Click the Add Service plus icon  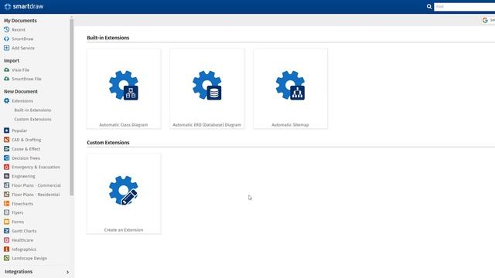[7, 48]
